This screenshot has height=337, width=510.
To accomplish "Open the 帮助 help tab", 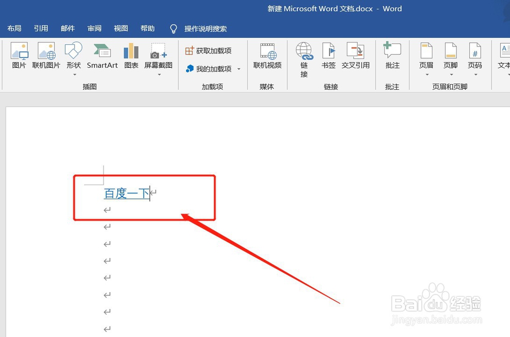I will click(x=148, y=29).
